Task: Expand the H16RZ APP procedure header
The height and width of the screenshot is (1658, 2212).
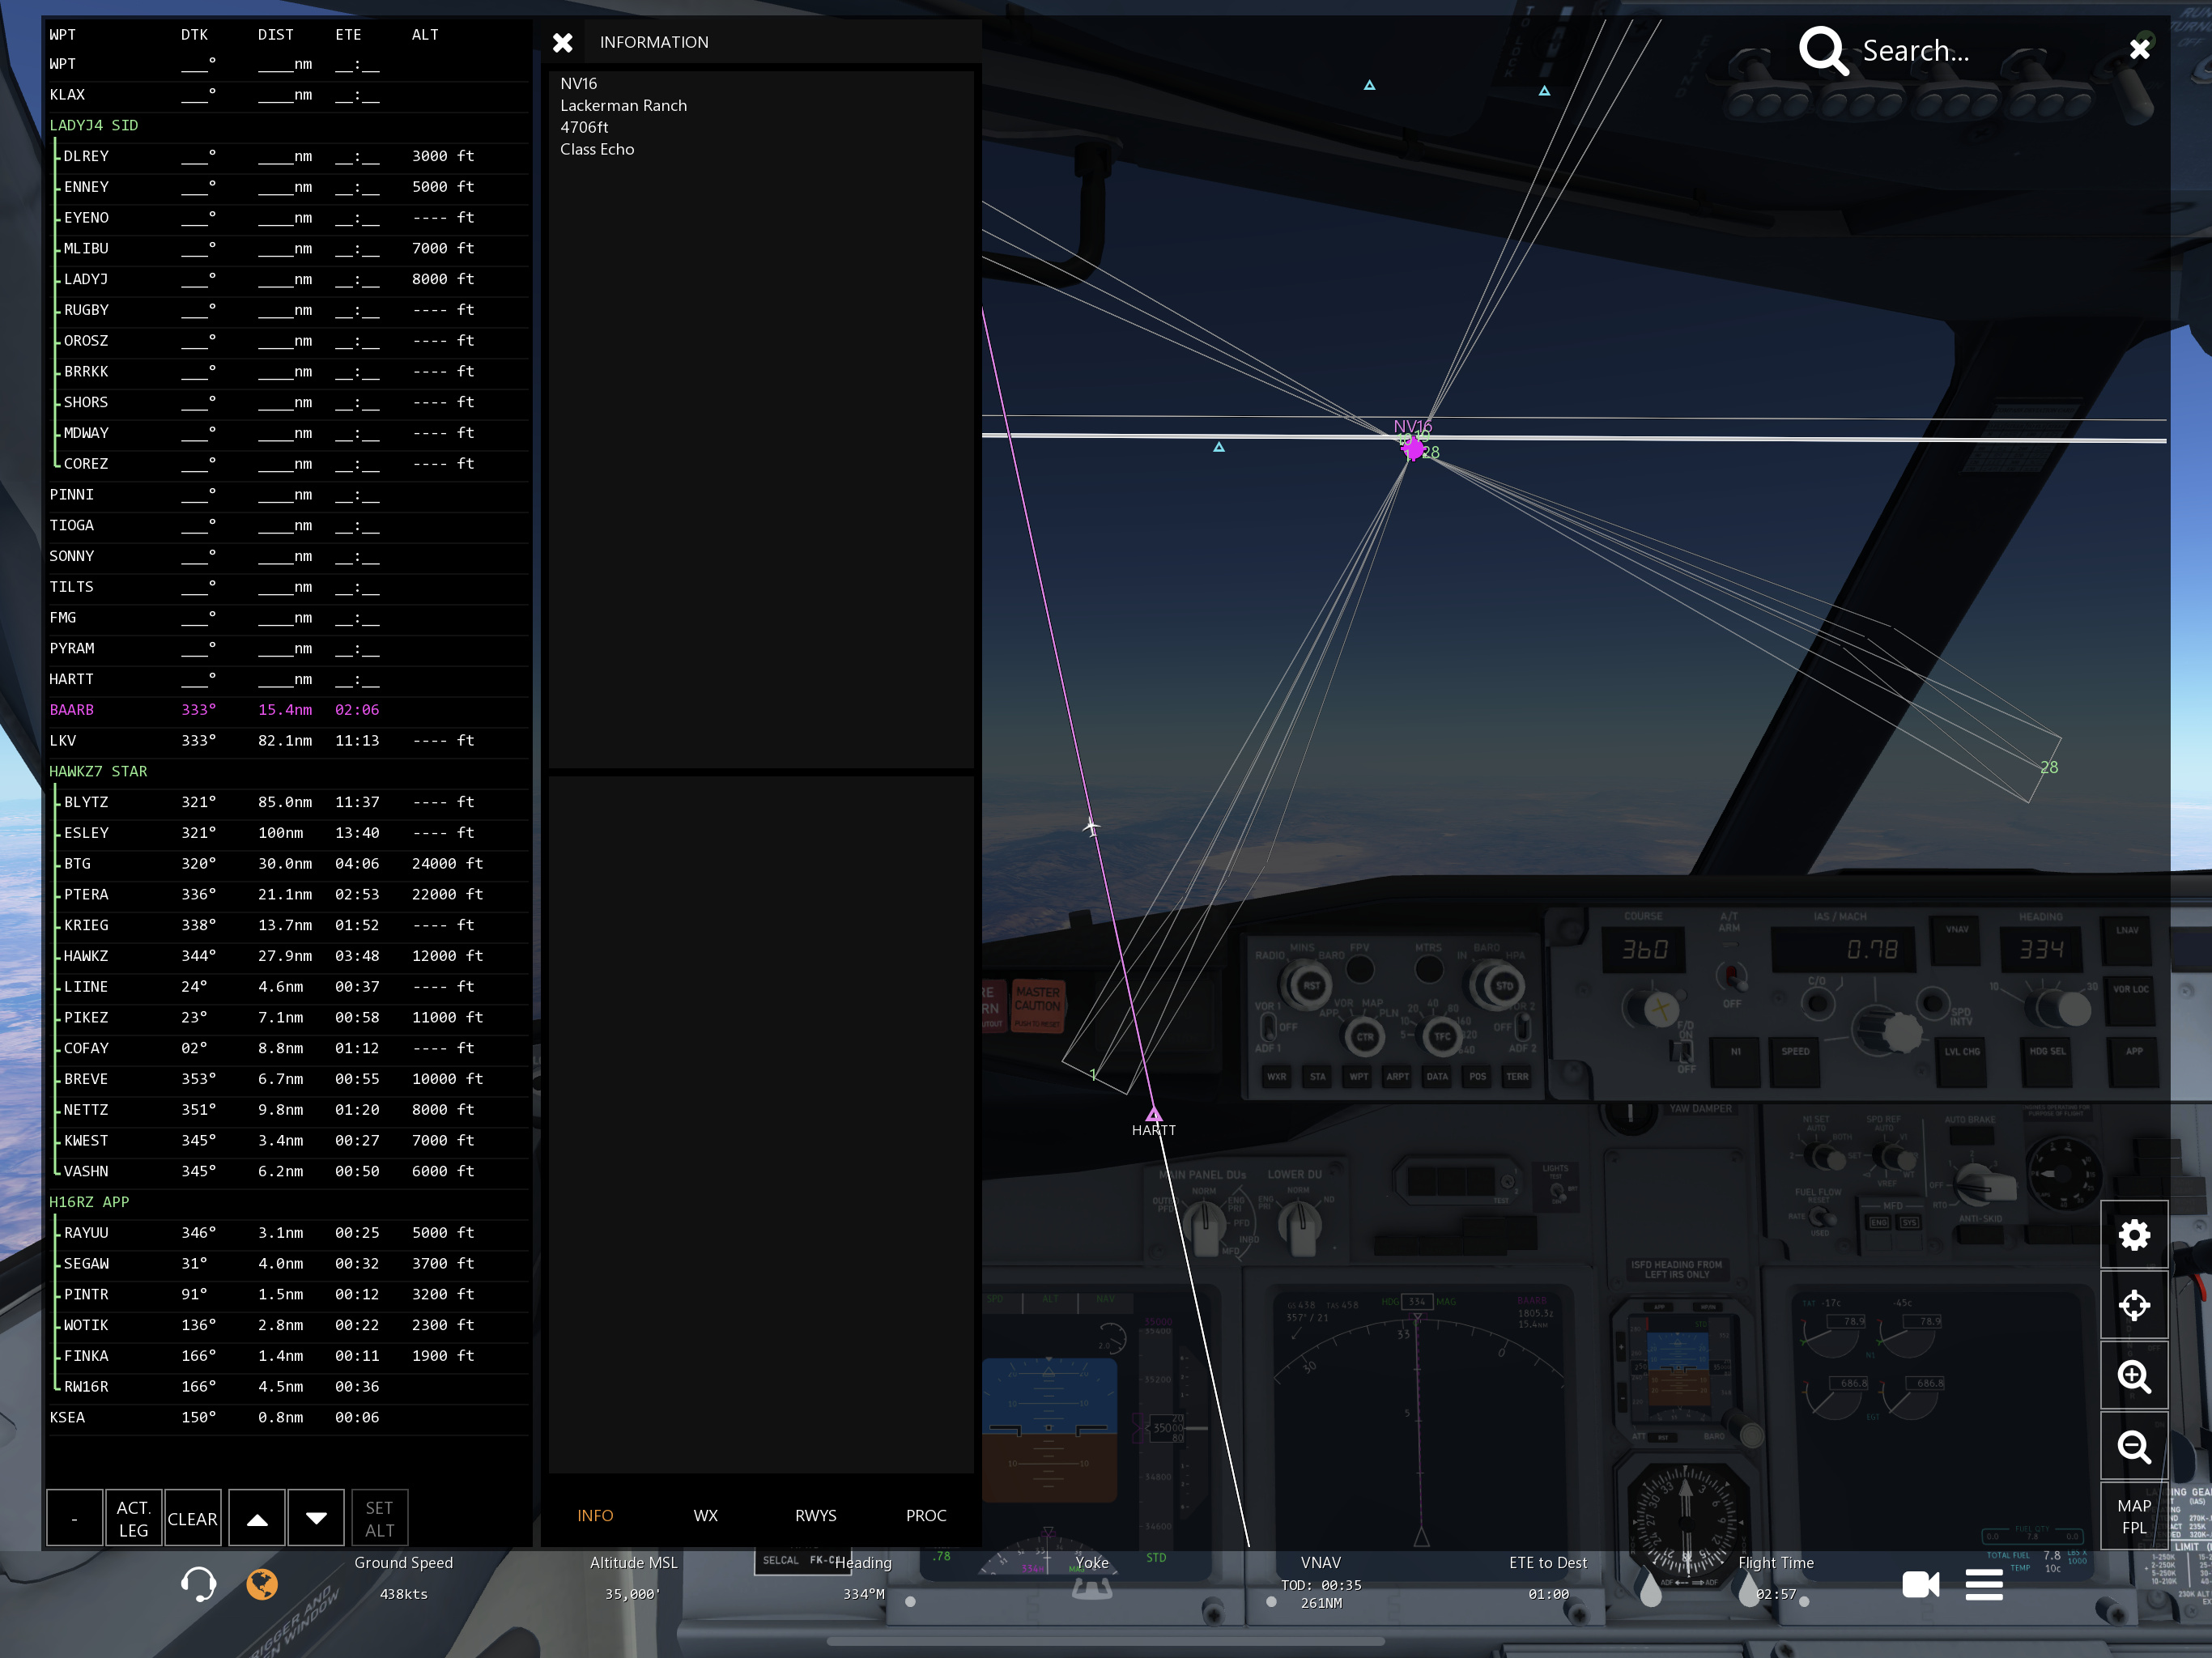Action: pos(89,1202)
